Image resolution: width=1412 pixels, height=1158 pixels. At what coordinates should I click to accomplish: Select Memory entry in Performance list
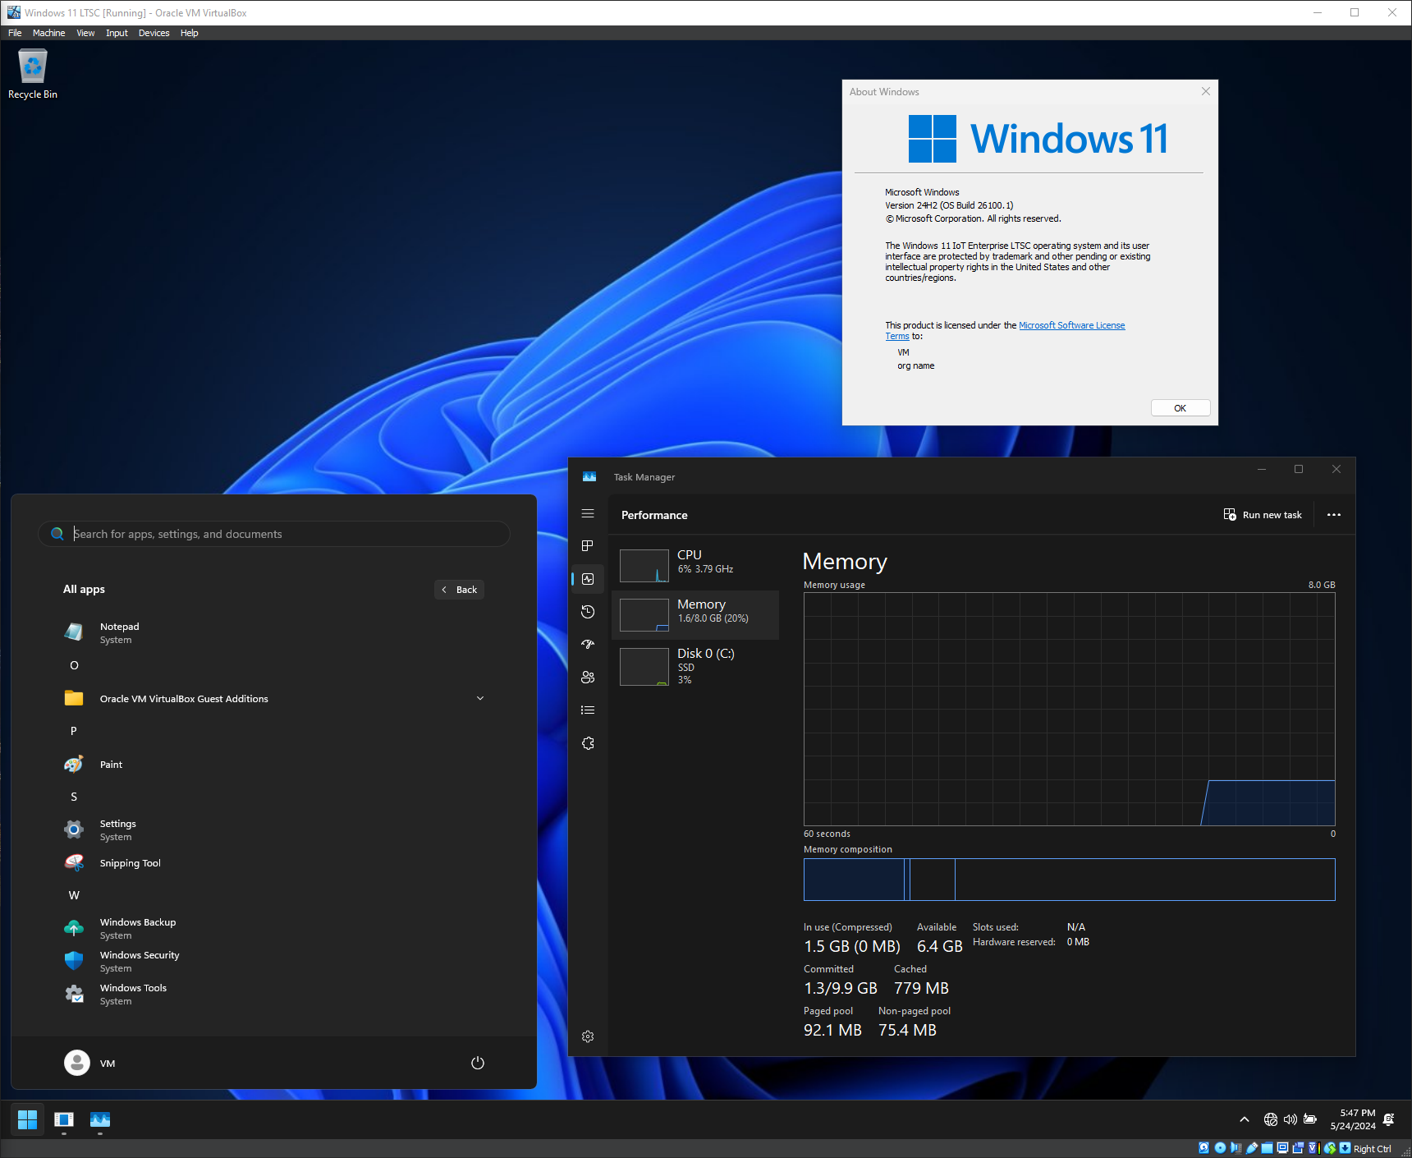[x=695, y=614]
